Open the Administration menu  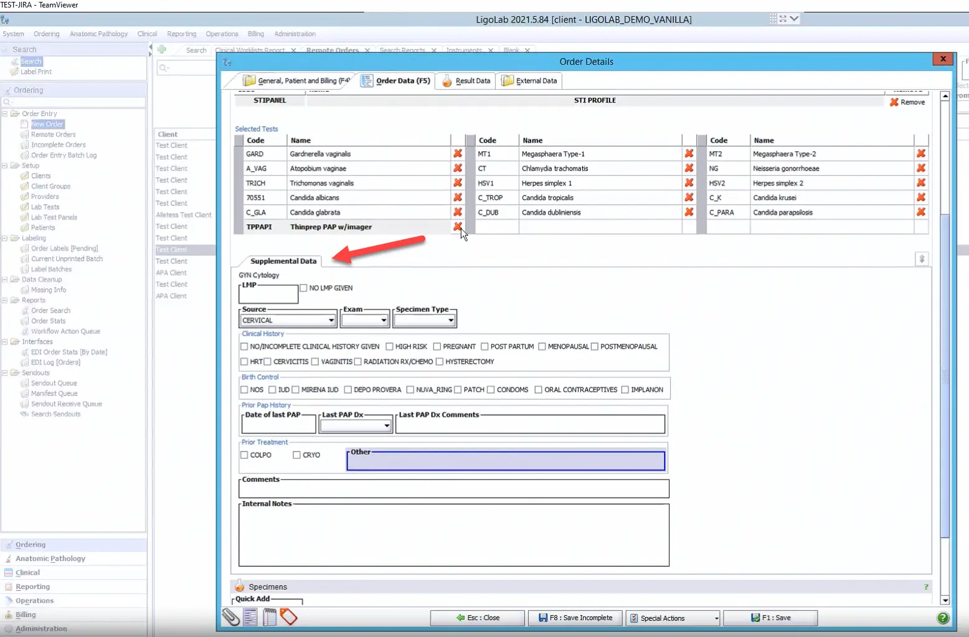pos(295,34)
